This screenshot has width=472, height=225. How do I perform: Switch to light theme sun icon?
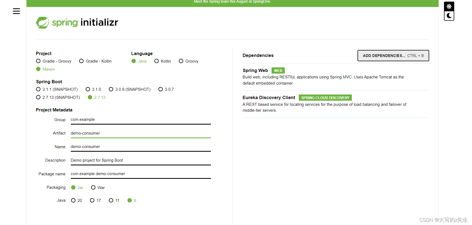point(449,6)
